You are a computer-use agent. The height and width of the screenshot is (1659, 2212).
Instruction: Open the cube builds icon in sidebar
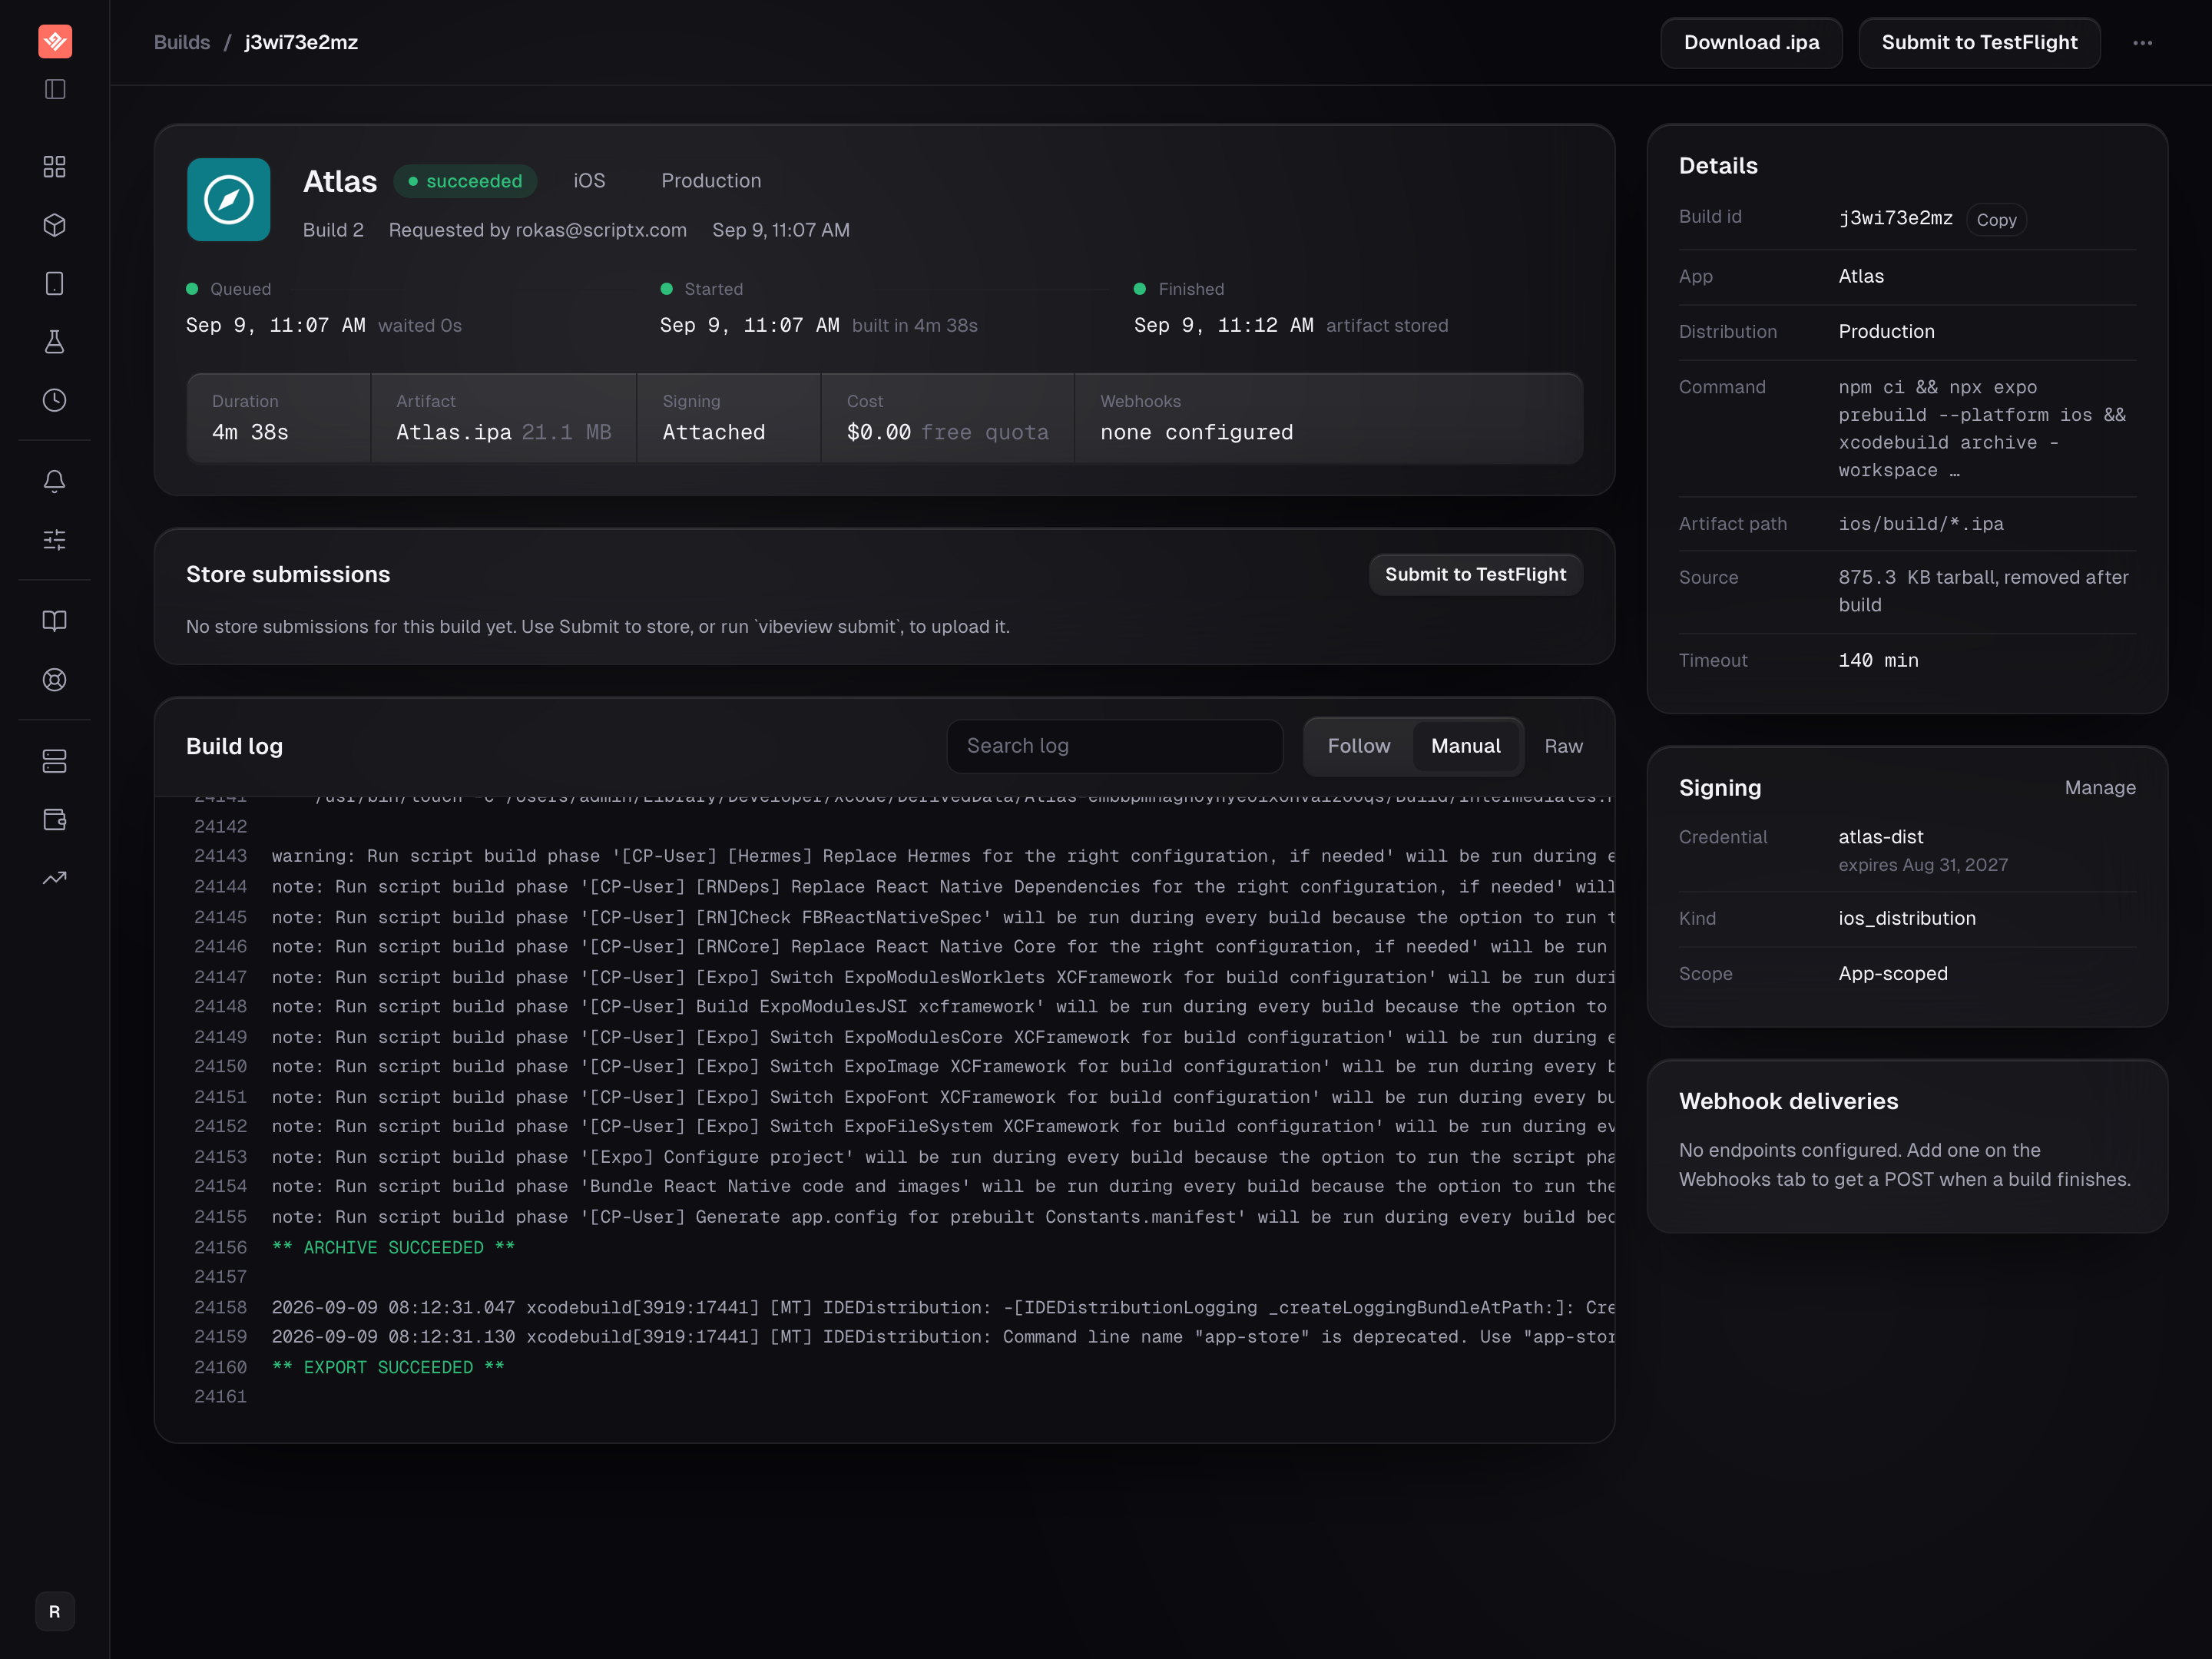coord(55,225)
